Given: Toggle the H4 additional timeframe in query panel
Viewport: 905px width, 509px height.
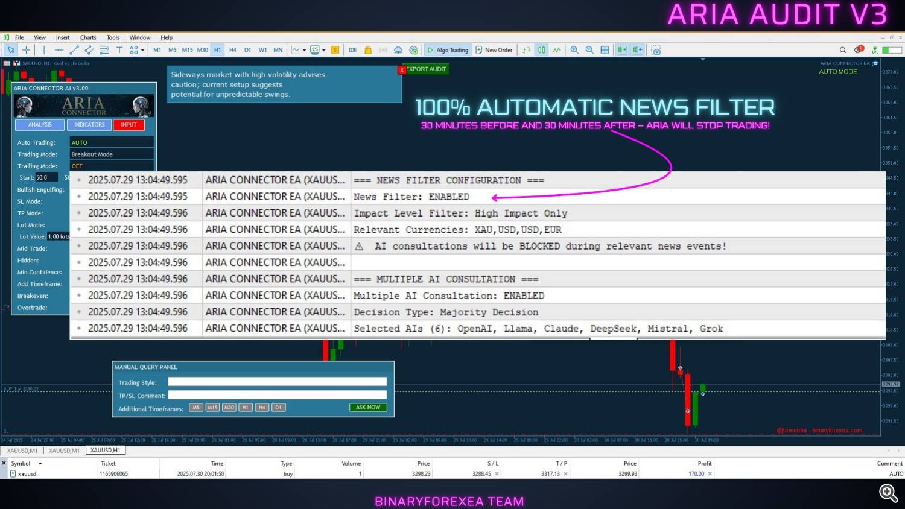Looking at the screenshot, I should [x=262, y=408].
